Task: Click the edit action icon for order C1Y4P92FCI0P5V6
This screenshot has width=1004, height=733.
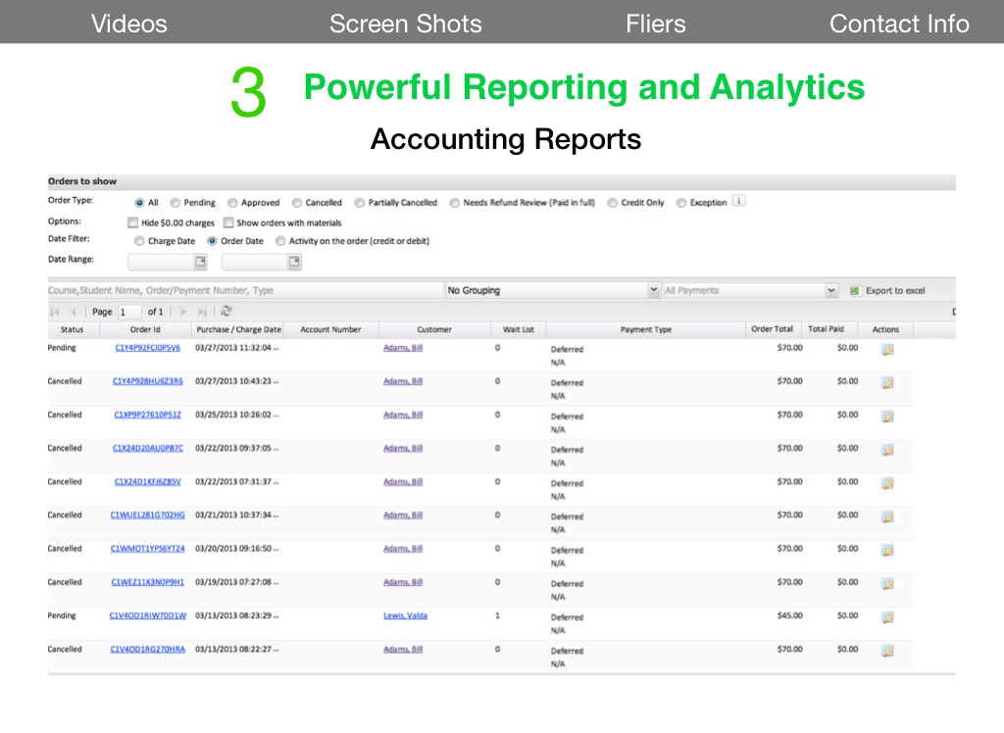Action: [887, 350]
